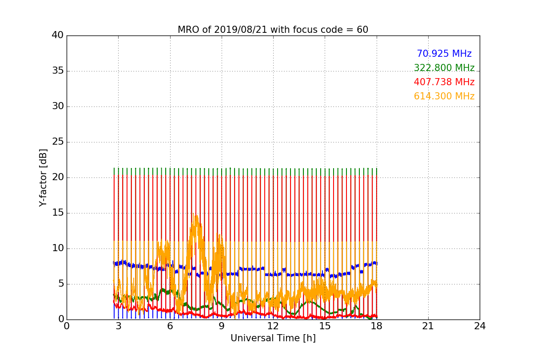The image size is (533, 355).
Task: Click the Y-factor [dB] axis label
Action: [x=43, y=177]
